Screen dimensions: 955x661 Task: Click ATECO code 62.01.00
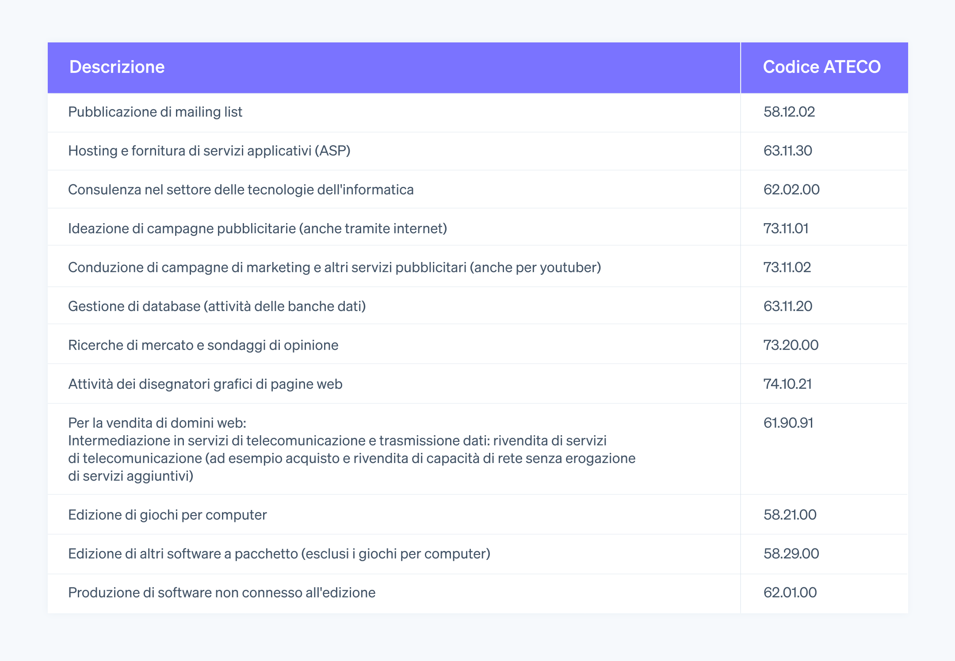point(790,593)
